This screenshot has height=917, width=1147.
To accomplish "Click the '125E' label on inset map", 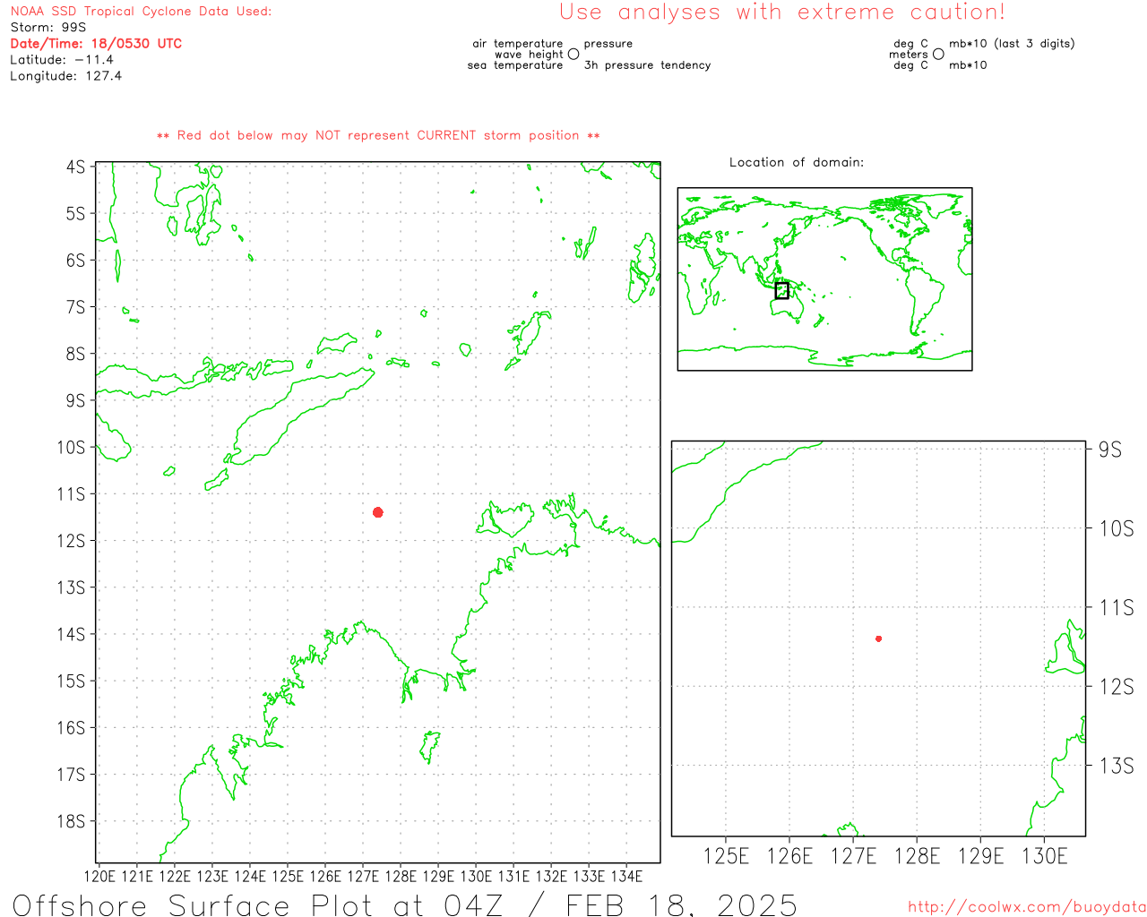I will (x=726, y=856).
